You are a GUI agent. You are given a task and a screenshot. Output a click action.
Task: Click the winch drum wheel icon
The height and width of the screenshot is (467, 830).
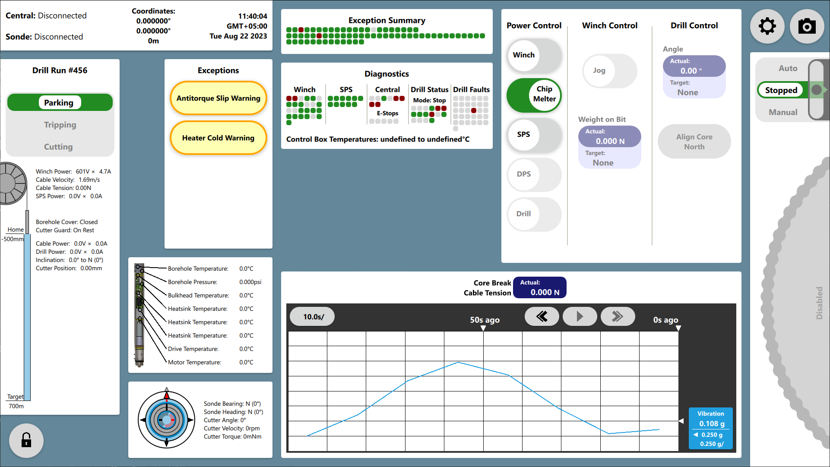pos(12,183)
